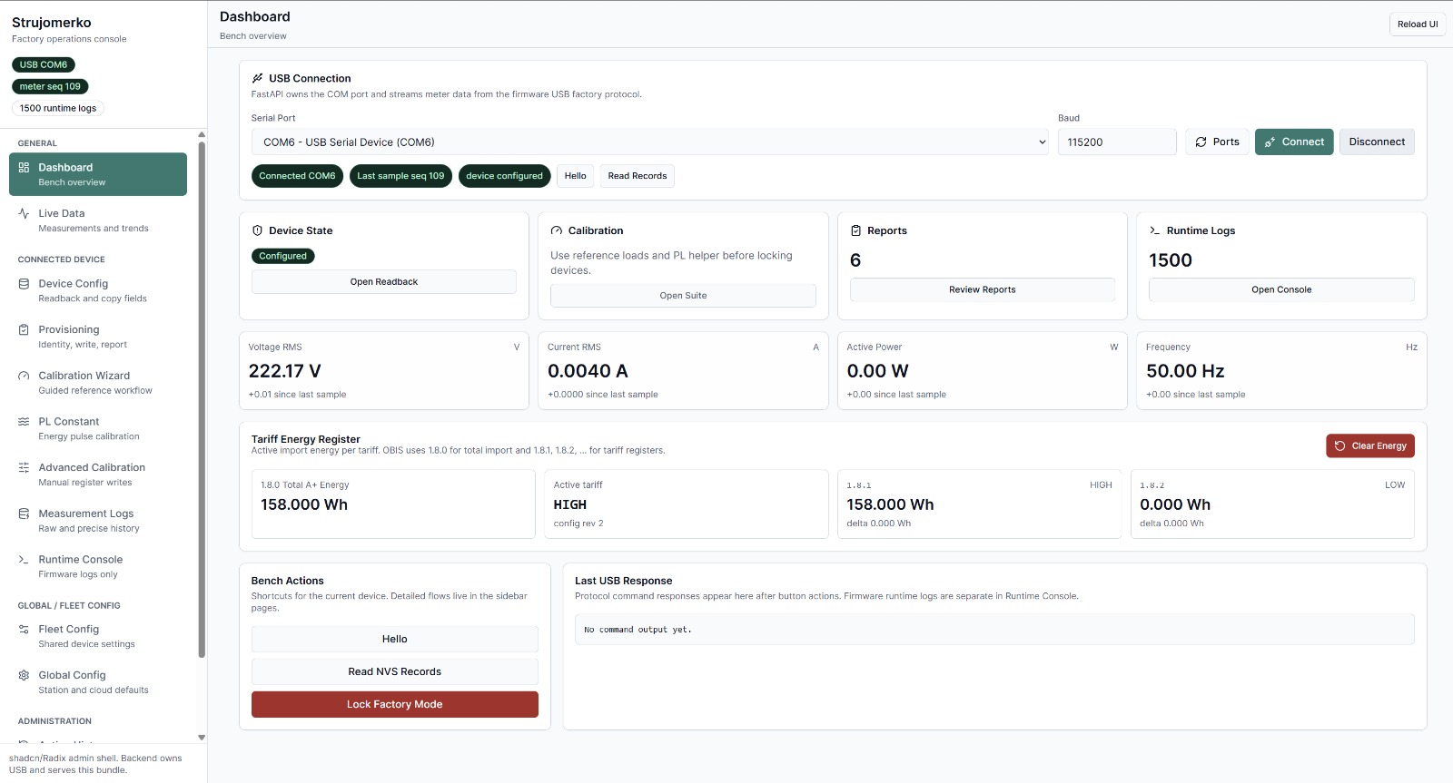Click the Device State shield icon
Viewport: 1453px width, 783px height.
coord(257,230)
